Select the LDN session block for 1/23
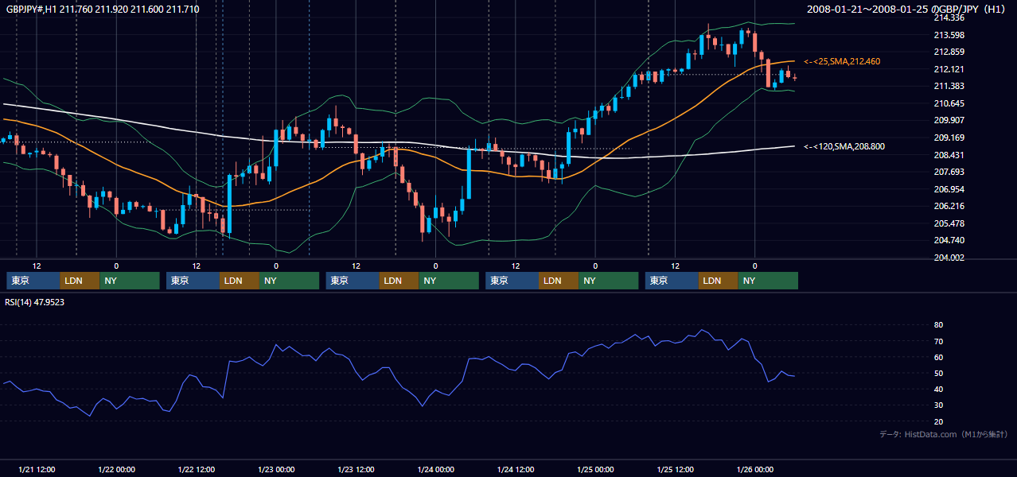 399,281
